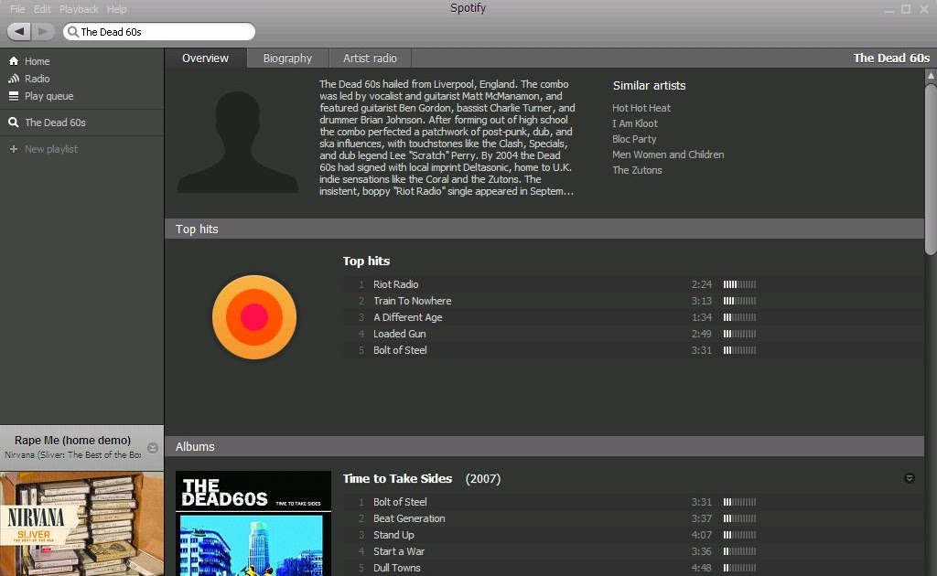937x576 pixels.
Task: Click the Albums section header bar
Action: (x=544, y=446)
